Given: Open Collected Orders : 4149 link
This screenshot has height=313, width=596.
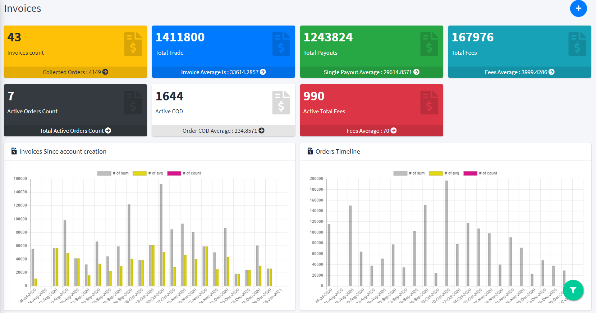Looking at the screenshot, I should [x=75, y=72].
